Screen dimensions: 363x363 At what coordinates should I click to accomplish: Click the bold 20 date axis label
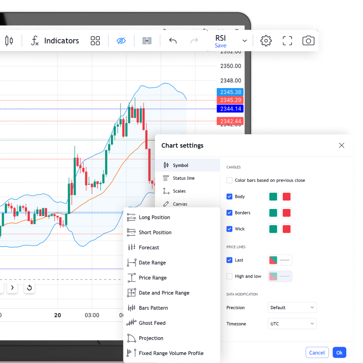[x=57, y=315]
